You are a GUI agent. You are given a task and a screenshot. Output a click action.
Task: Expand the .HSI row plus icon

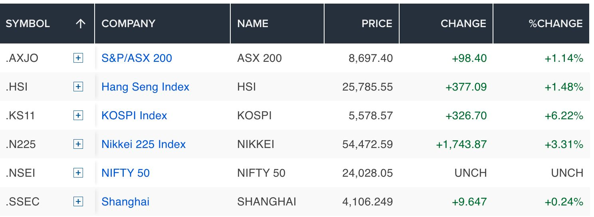[x=78, y=87]
